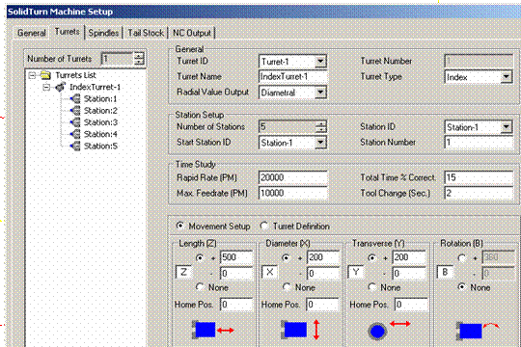521x347 pixels.
Task: Click the Z axis letter box
Action: coord(183,272)
